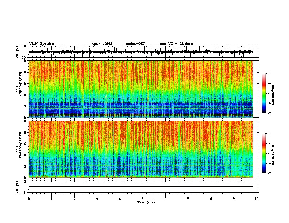
Task: Click the ch.2 spectrogram color scale bar
Action: coord(264,153)
